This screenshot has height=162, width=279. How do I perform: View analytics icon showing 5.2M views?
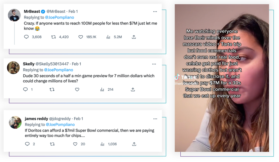coord(108,37)
